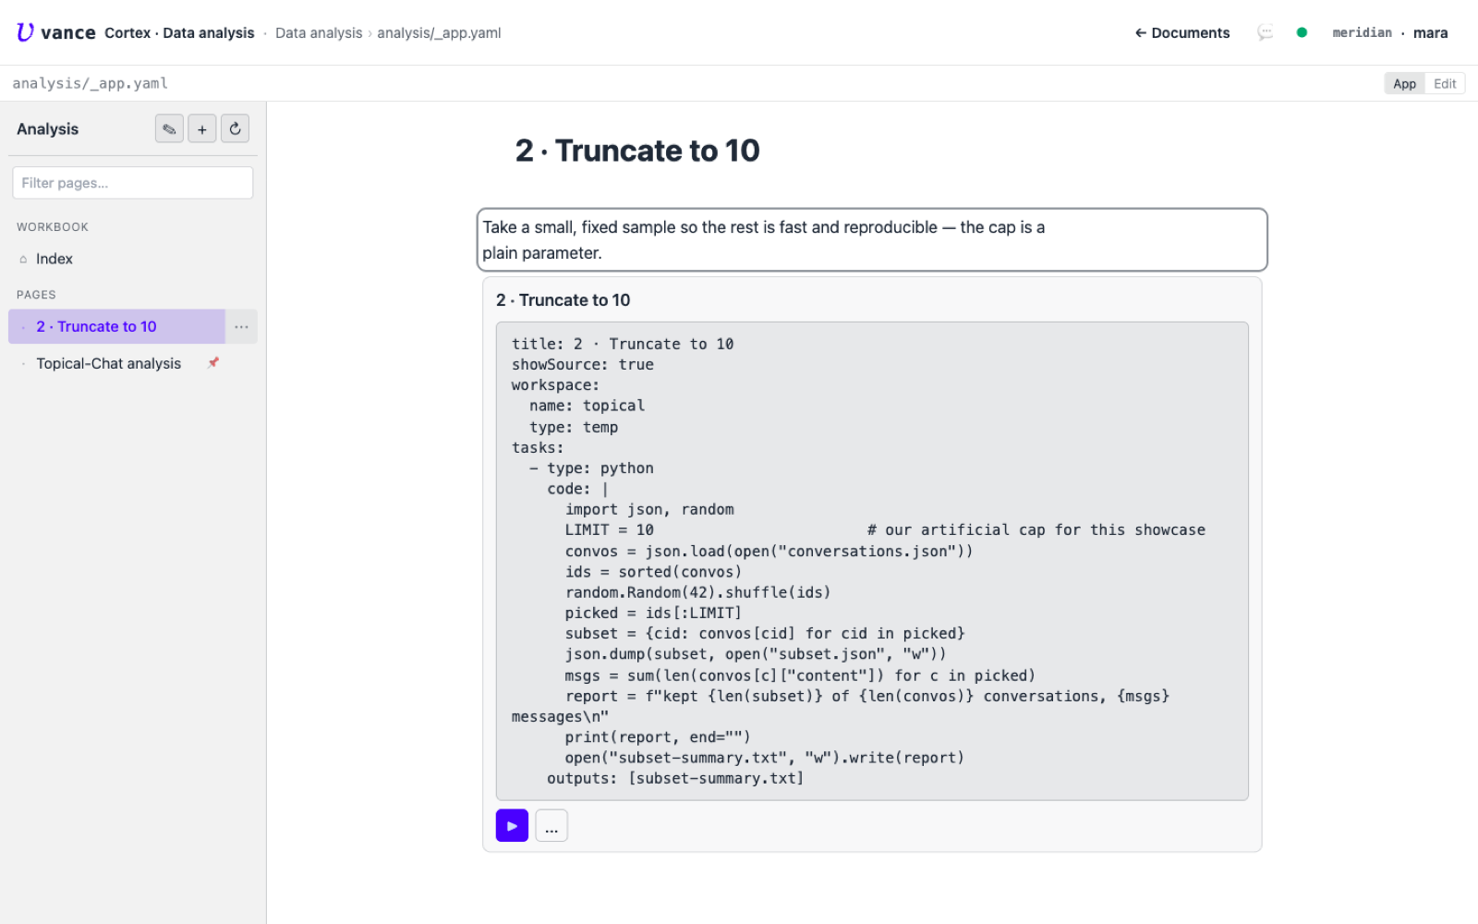The image size is (1478, 924).
Task: Click the '# our artificial cap' comment
Action: [x=1036, y=529]
